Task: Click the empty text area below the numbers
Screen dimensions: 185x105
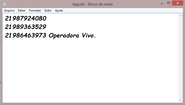Action: (x=90, y=71)
